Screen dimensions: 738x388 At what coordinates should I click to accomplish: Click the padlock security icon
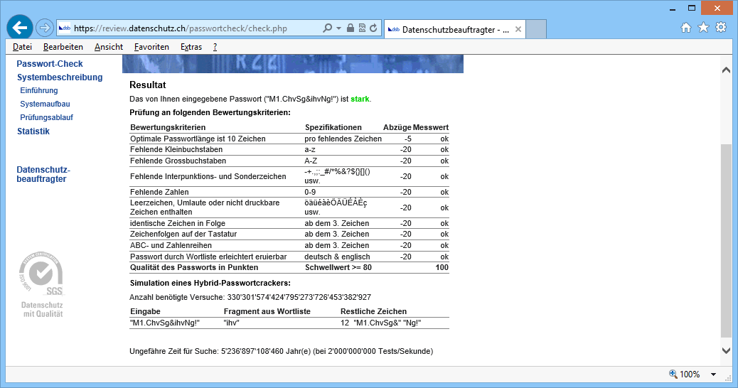(351, 28)
